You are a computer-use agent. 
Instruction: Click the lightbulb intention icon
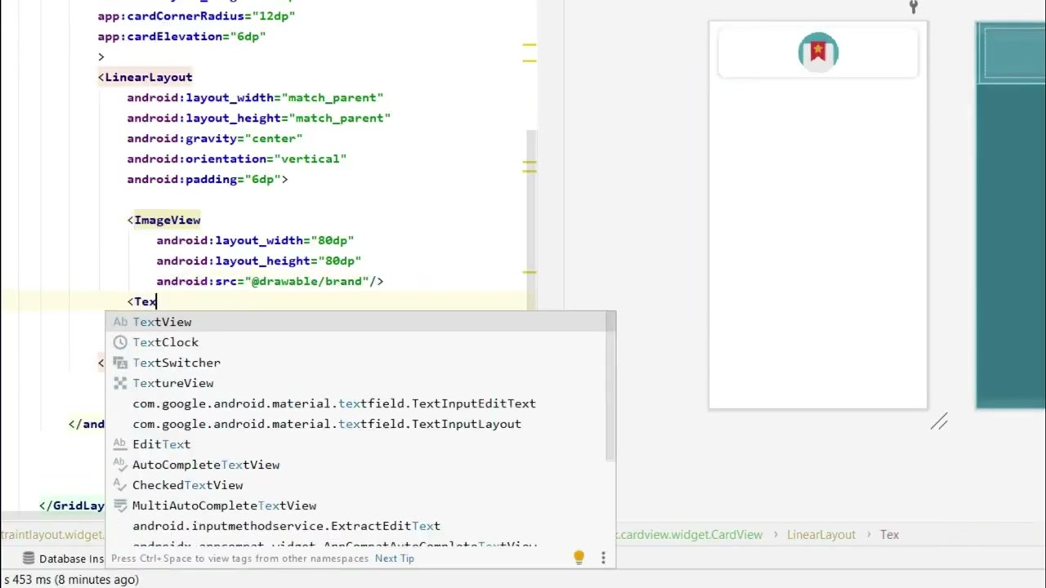tap(579, 558)
